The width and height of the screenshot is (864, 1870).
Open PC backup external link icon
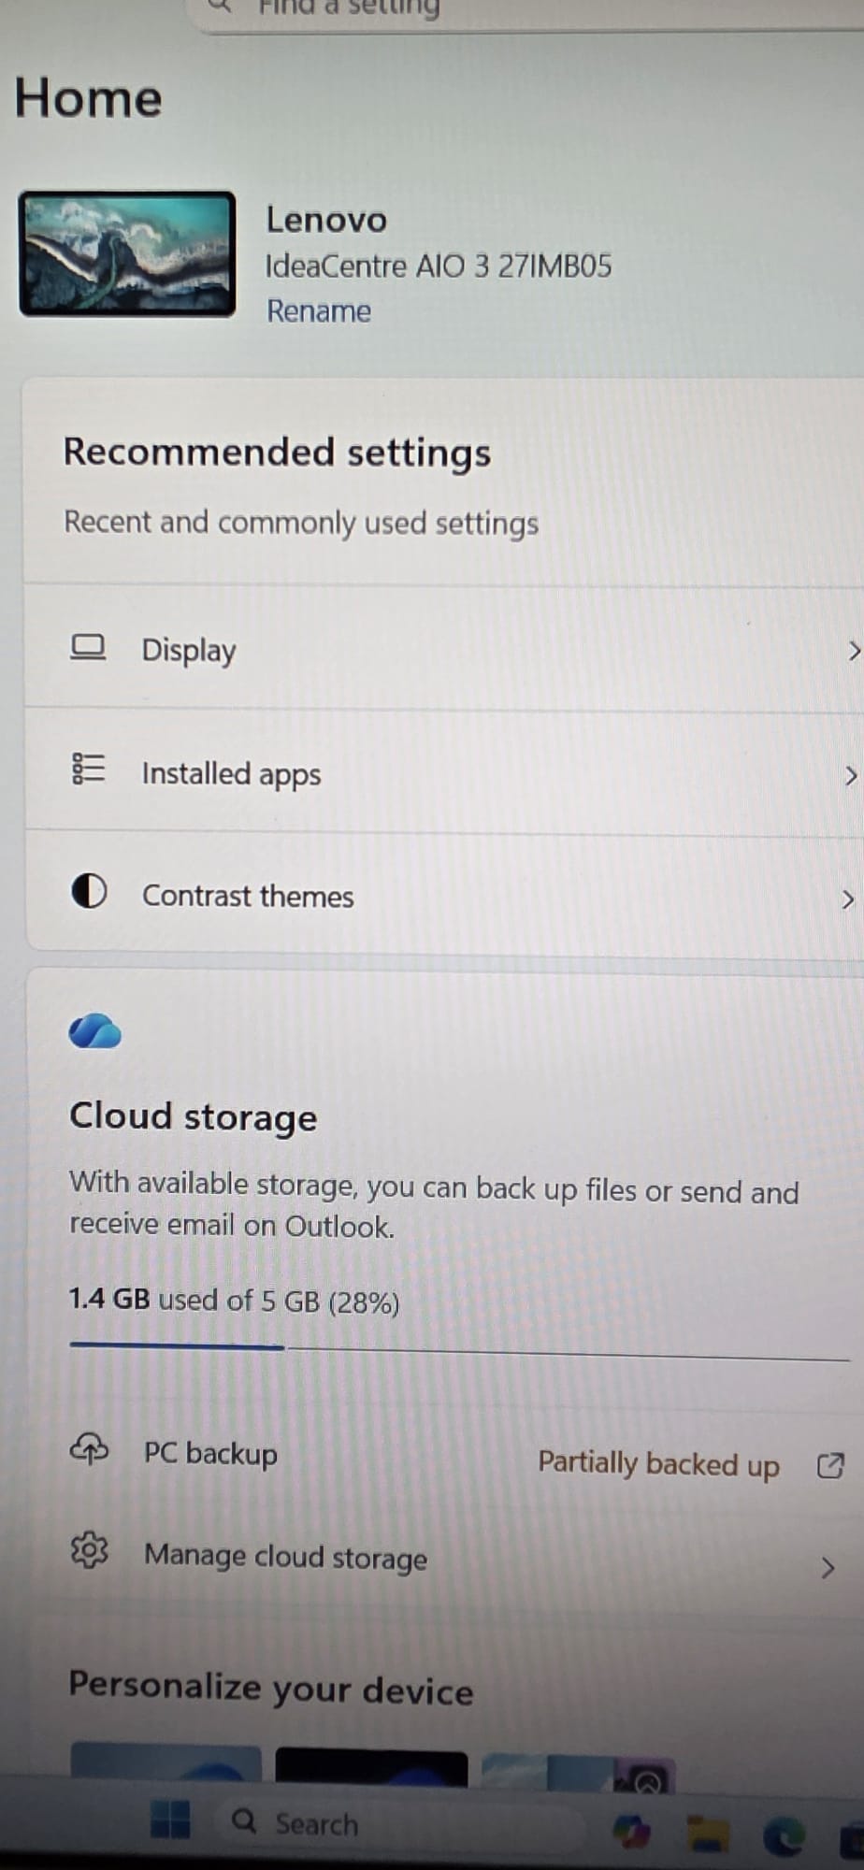(830, 1465)
